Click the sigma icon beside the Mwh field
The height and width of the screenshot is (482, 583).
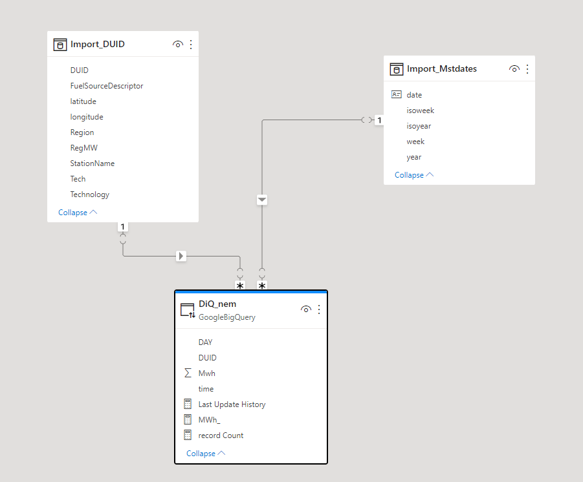(188, 373)
